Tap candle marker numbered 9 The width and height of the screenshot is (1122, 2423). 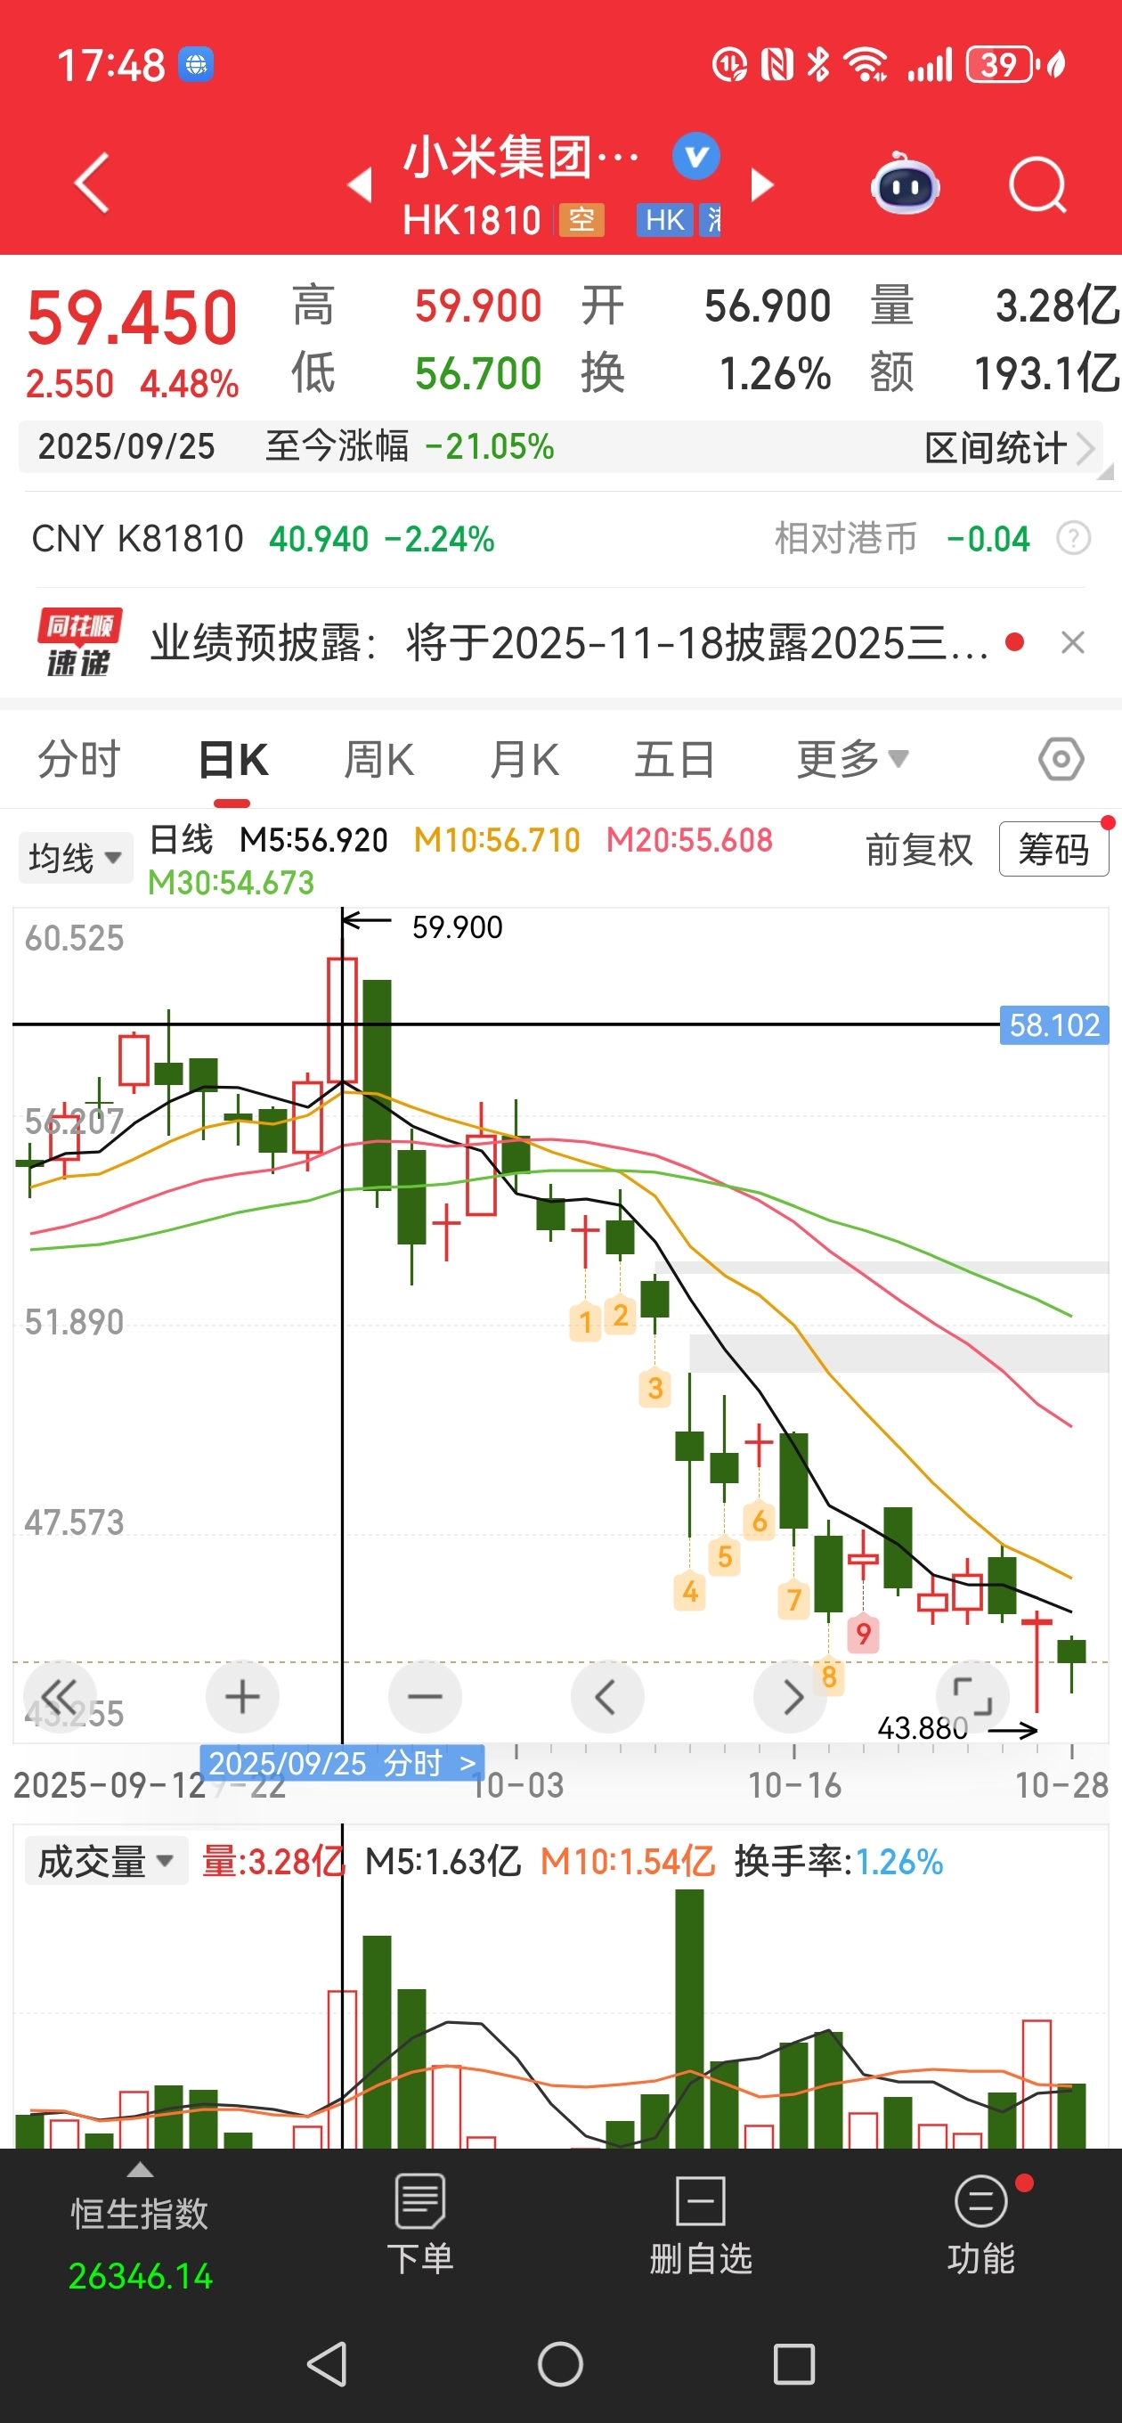pyautogui.click(x=864, y=1633)
